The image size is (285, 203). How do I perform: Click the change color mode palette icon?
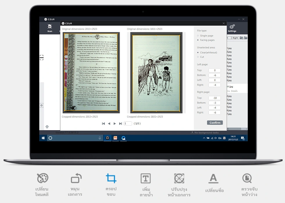point(42,178)
